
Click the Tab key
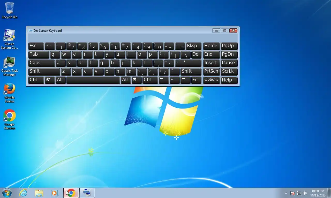tap(39, 55)
